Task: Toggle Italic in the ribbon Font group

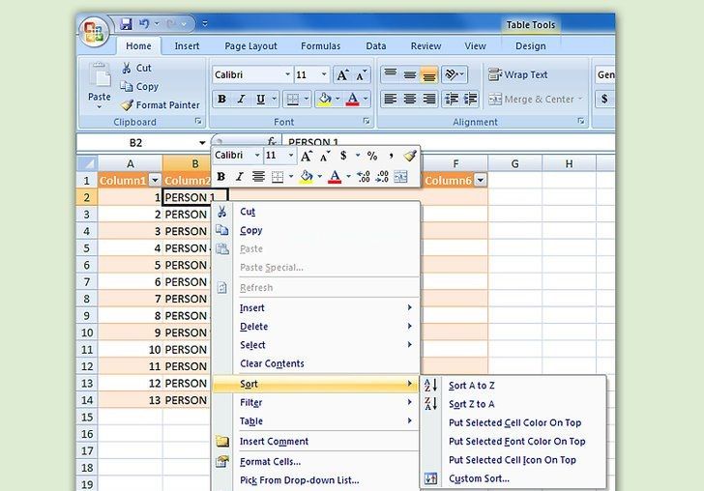Action: 241,99
